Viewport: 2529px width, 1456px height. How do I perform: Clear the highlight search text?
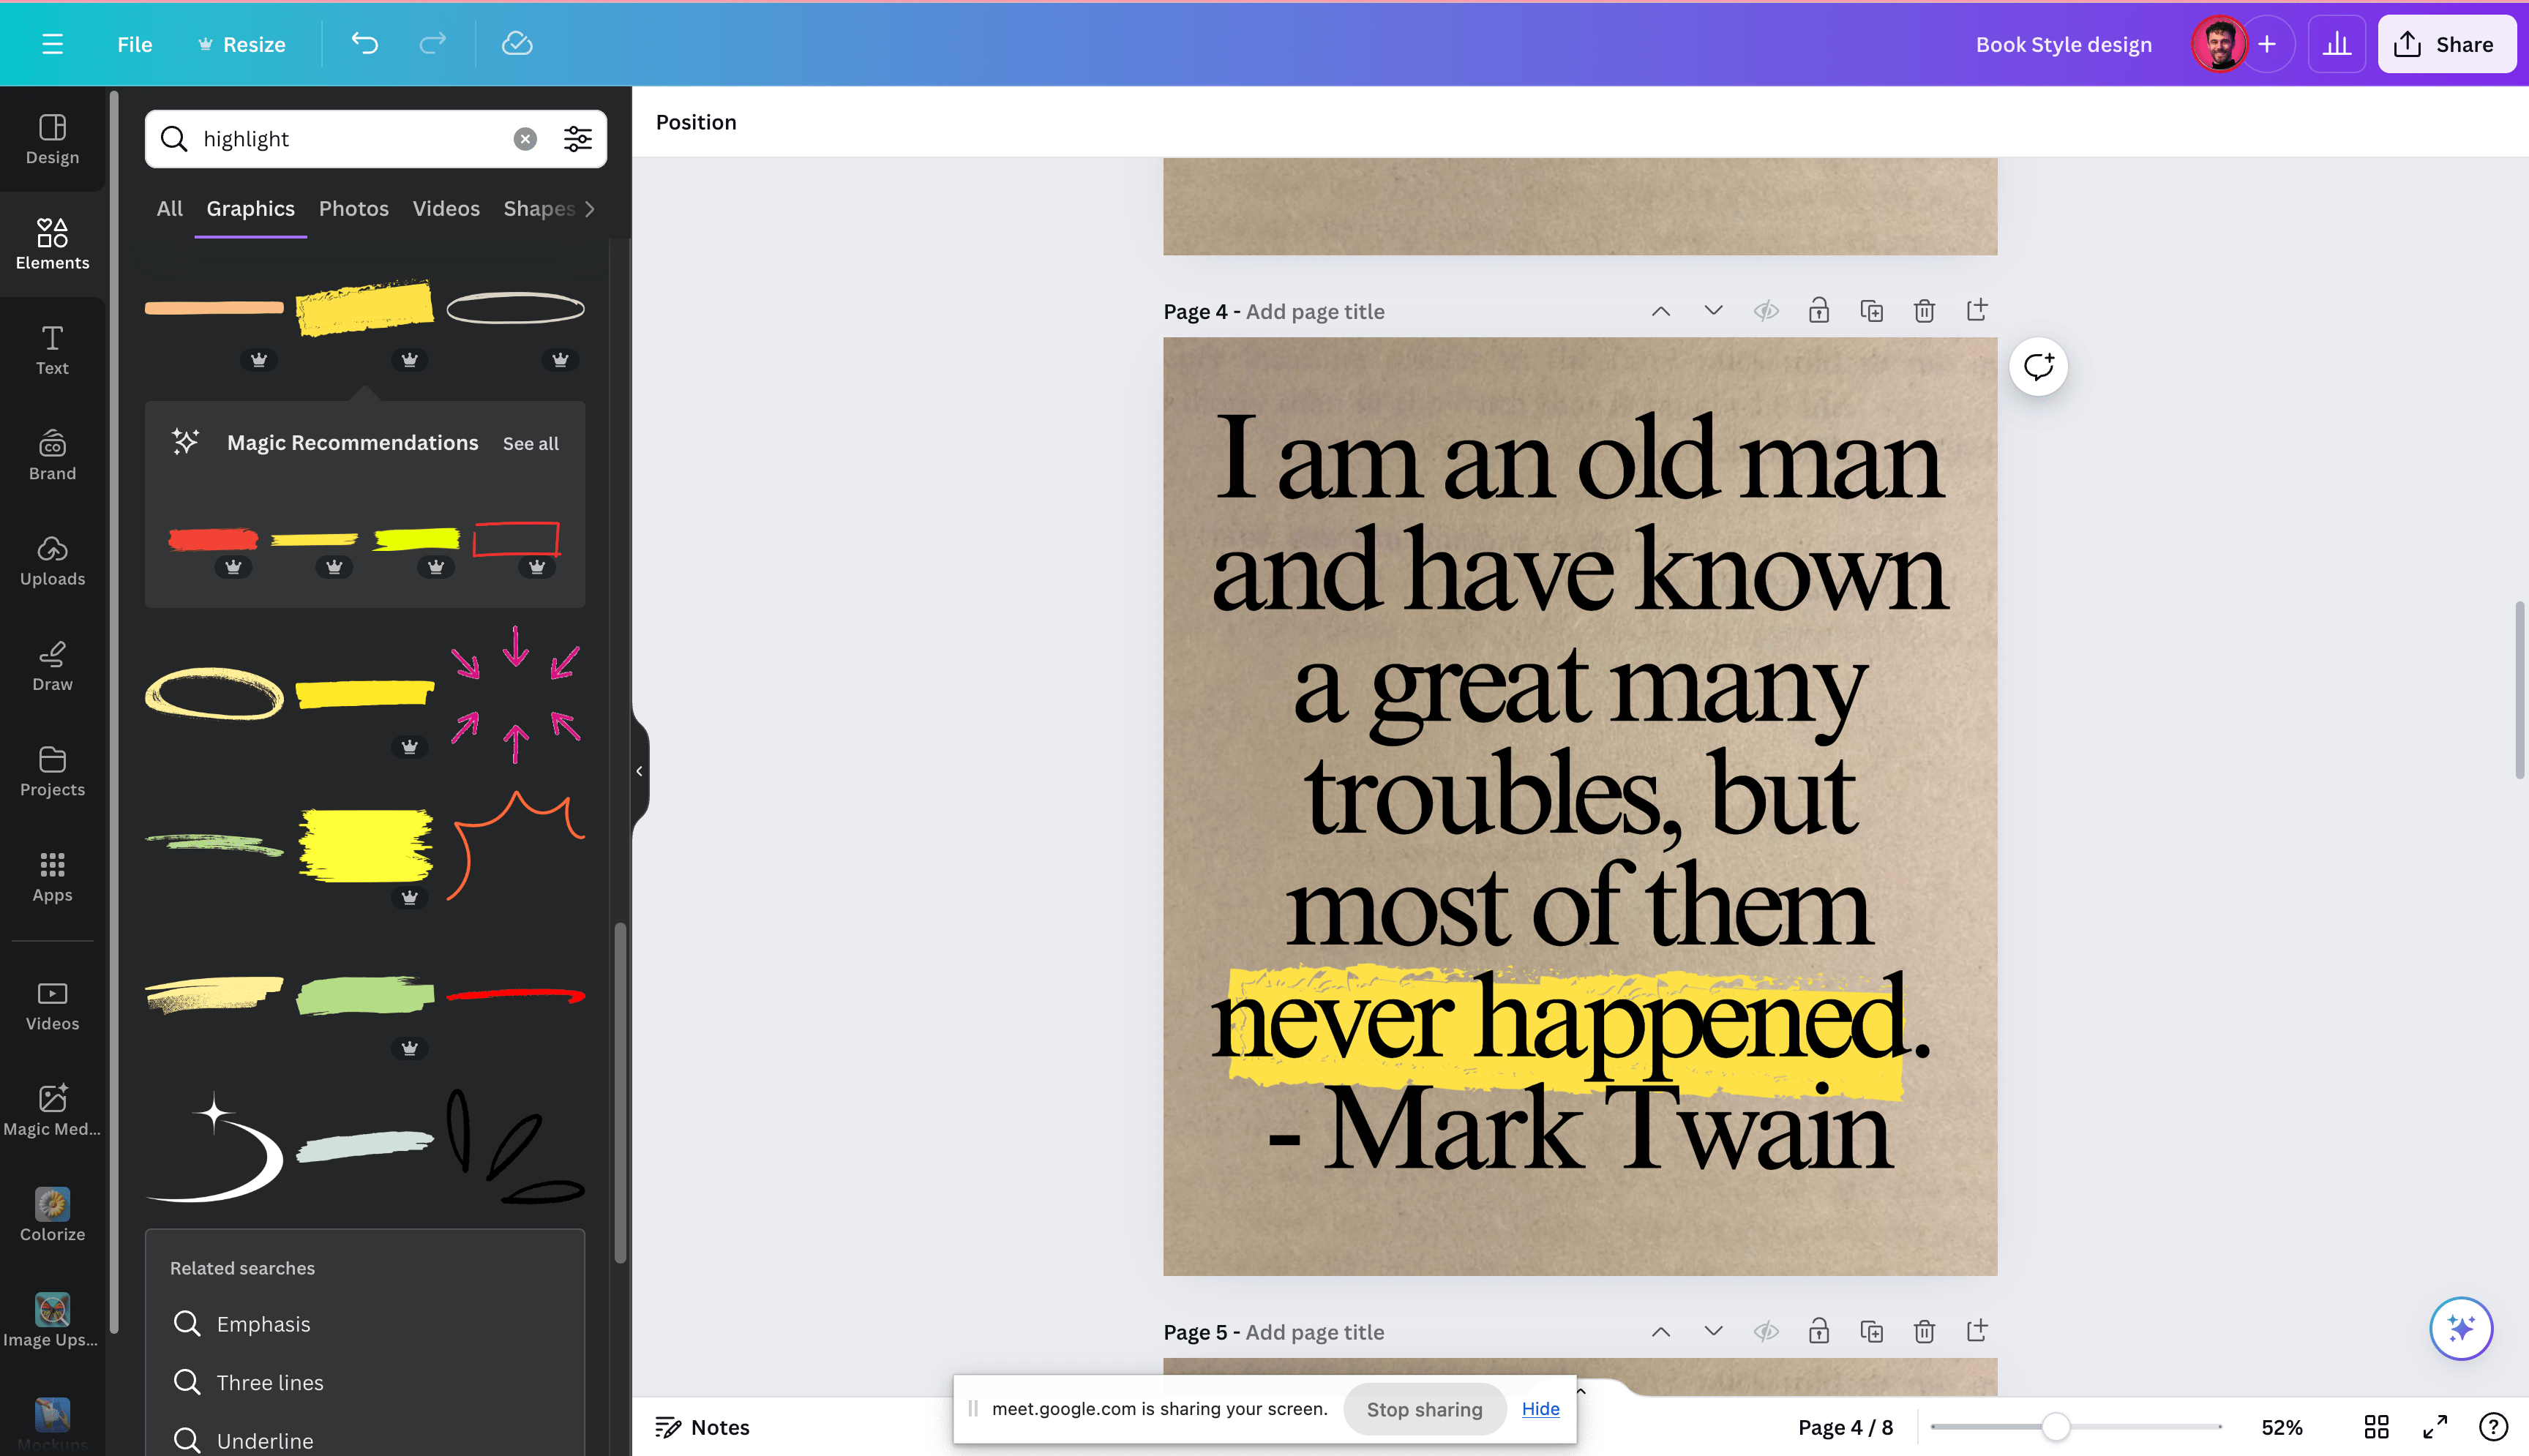coord(525,139)
